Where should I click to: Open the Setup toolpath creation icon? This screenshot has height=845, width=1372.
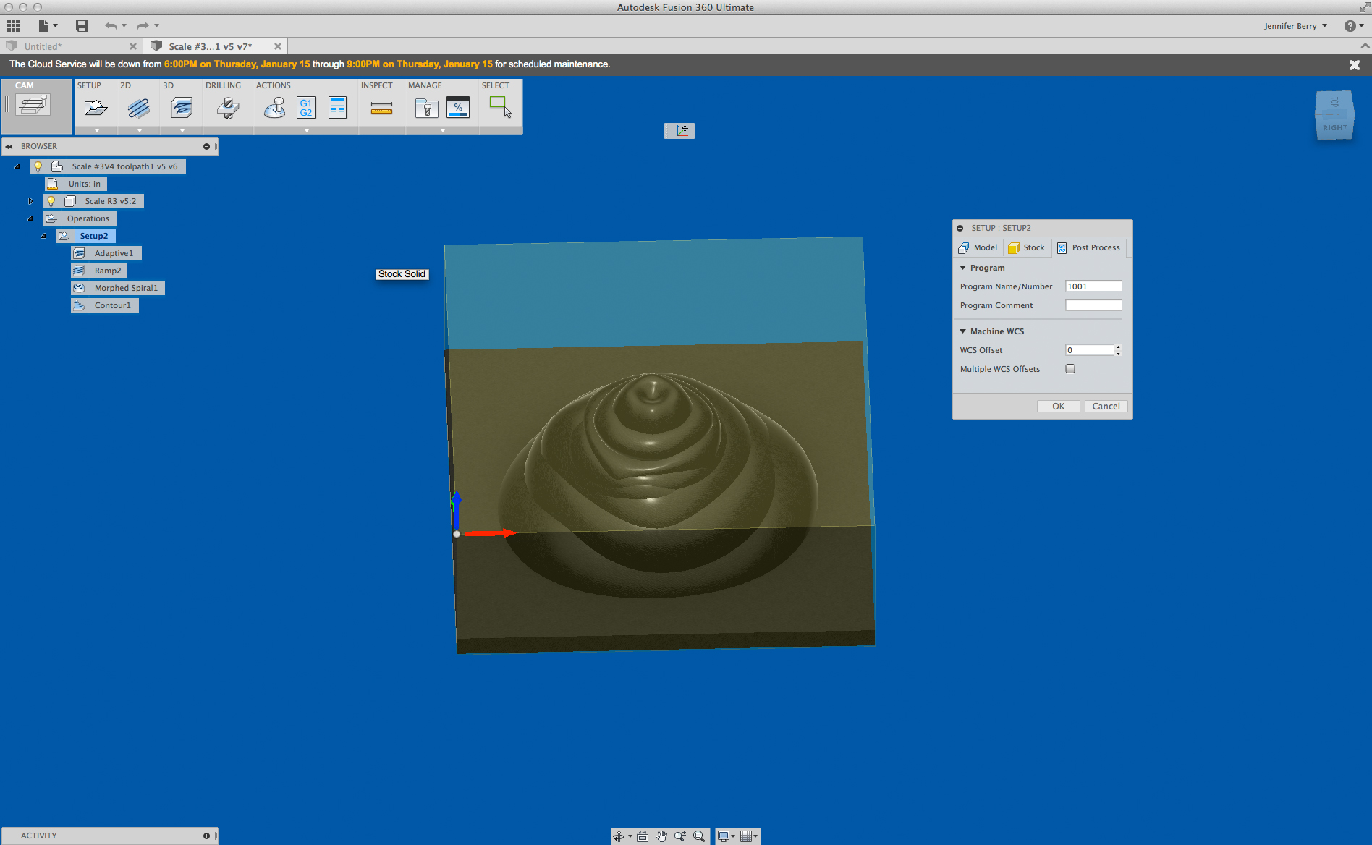tap(95, 107)
